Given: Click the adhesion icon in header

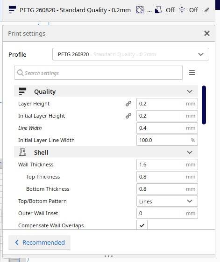Looking at the screenshot, I should coord(182,10).
